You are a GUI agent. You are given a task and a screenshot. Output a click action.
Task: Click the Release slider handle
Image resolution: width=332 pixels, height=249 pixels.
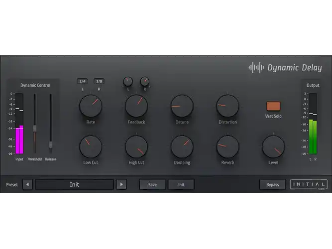51,144
